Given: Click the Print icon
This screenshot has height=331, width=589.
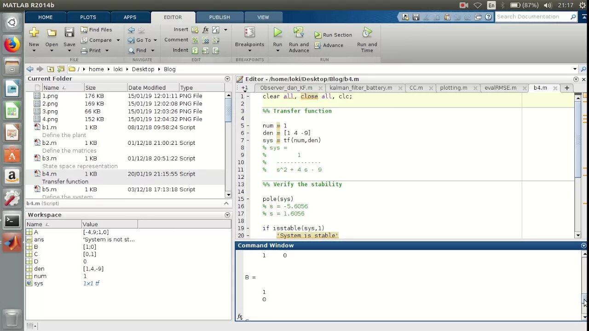Looking at the screenshot, I should coord(84,51).
